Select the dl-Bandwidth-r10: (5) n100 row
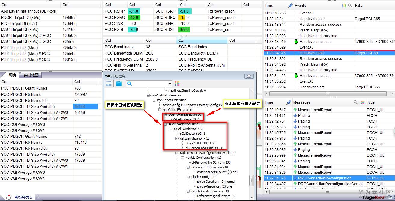Image resolution: width=395 pixels, height=201 pixels. click(x=211, y=162)
